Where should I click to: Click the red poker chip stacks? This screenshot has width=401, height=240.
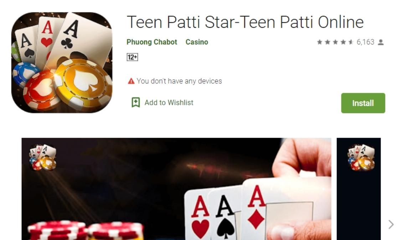[86, 230]
